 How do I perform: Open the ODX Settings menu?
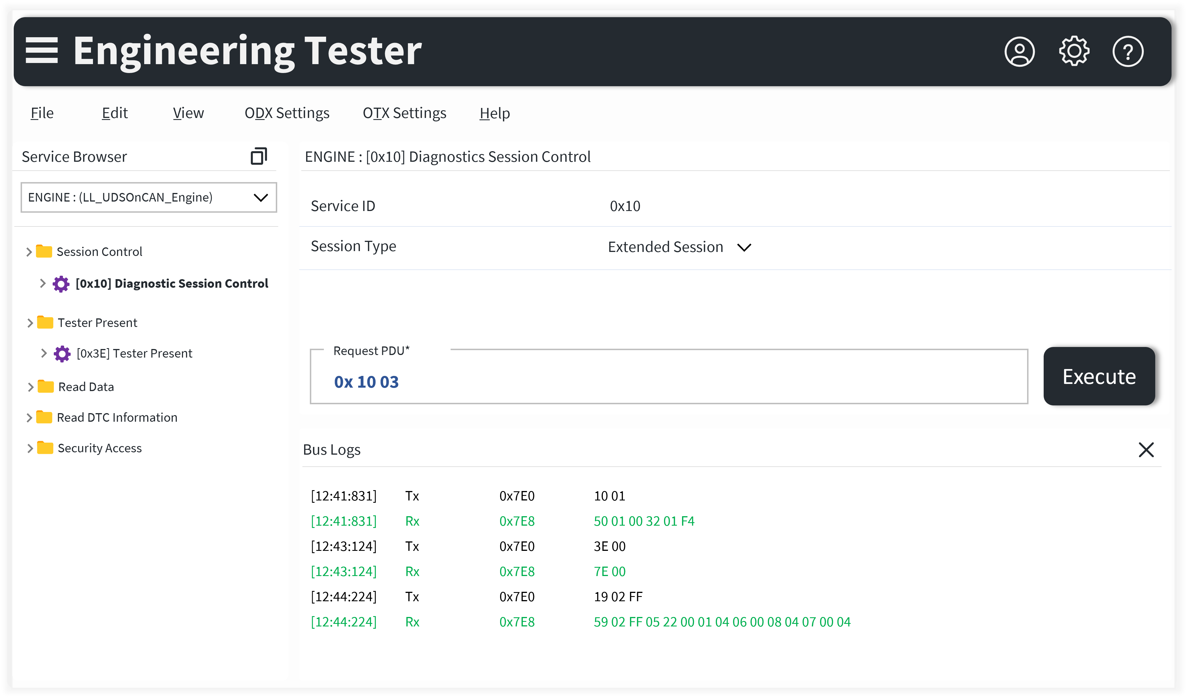286,113
